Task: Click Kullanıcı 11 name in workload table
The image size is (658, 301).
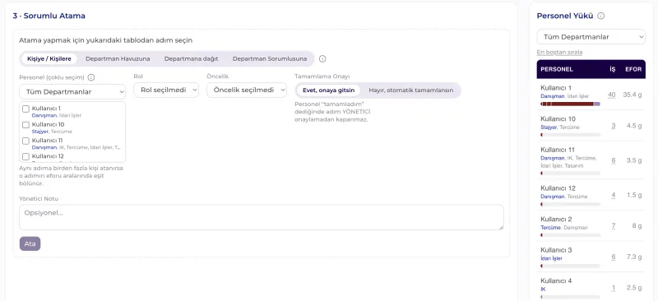Action: 558,150
